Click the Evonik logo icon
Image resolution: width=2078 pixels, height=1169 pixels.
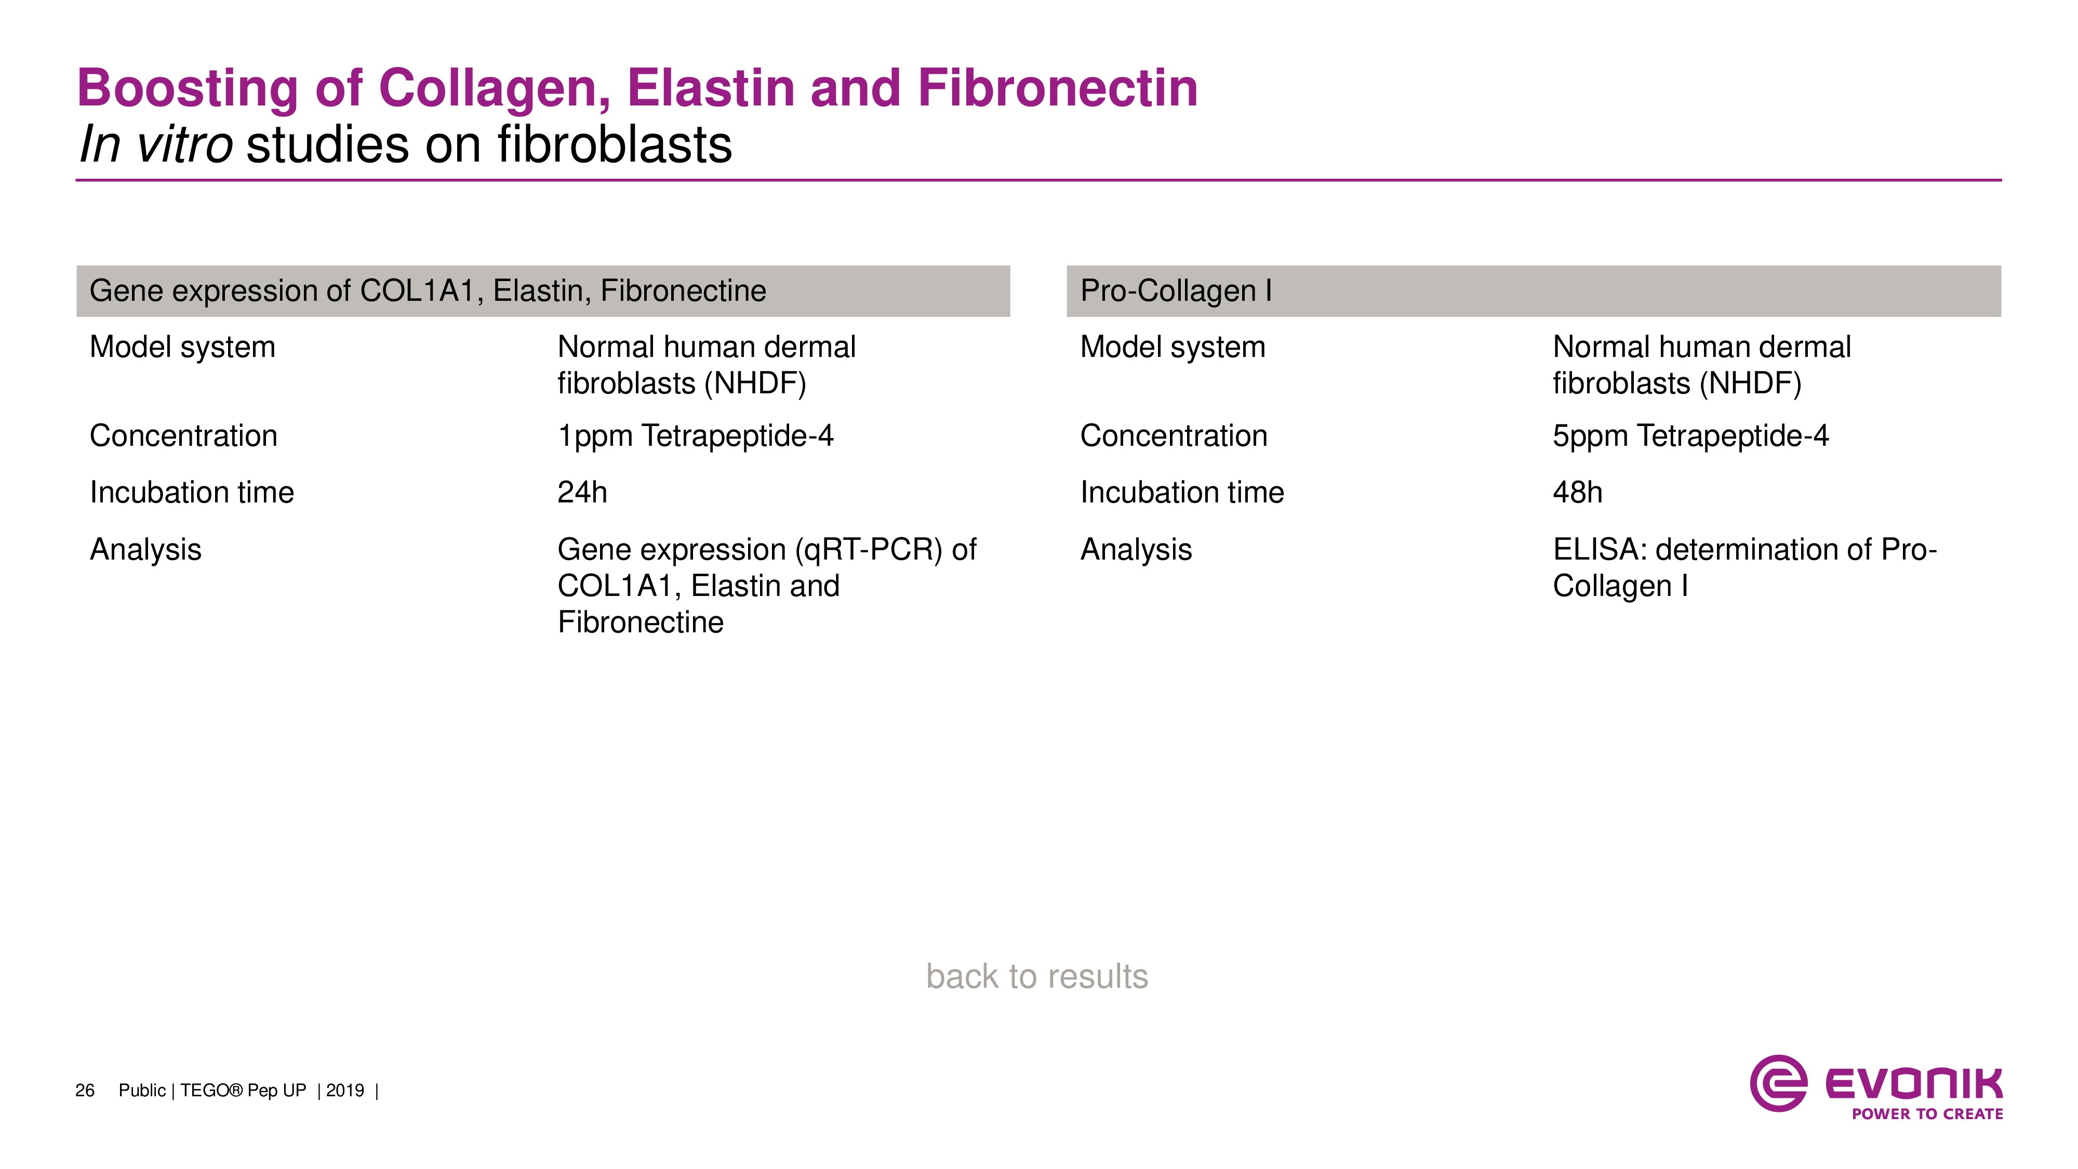[x=1778, y=1083]
